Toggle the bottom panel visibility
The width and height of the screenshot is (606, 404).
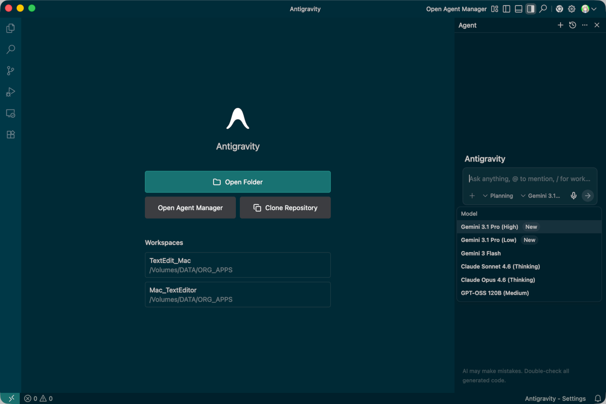click(519, 9)
